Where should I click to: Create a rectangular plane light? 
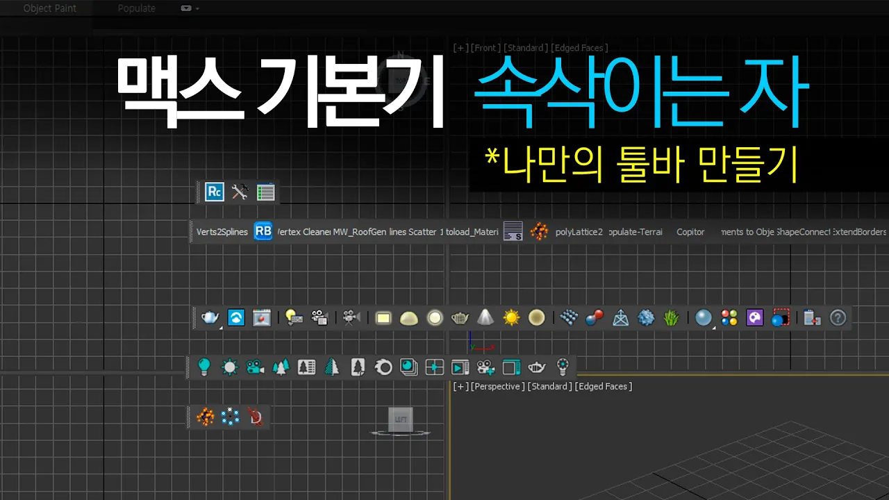pyautogui.click(x=383, y=318)
